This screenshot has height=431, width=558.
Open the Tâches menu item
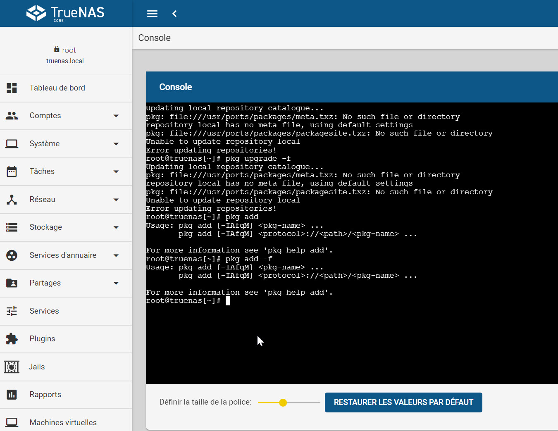coord(42,171)
